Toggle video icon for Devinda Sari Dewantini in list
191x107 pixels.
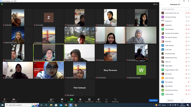(x=189, y=33)
